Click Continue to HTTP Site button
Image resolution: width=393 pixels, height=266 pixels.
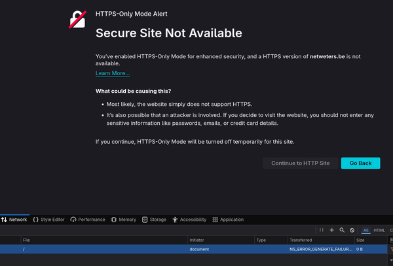[x=301, y=163]
